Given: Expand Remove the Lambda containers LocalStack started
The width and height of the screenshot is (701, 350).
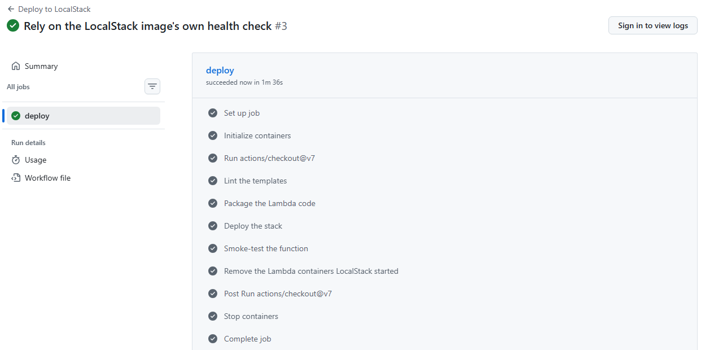Looking at the screenshot, I should point(445,271).
